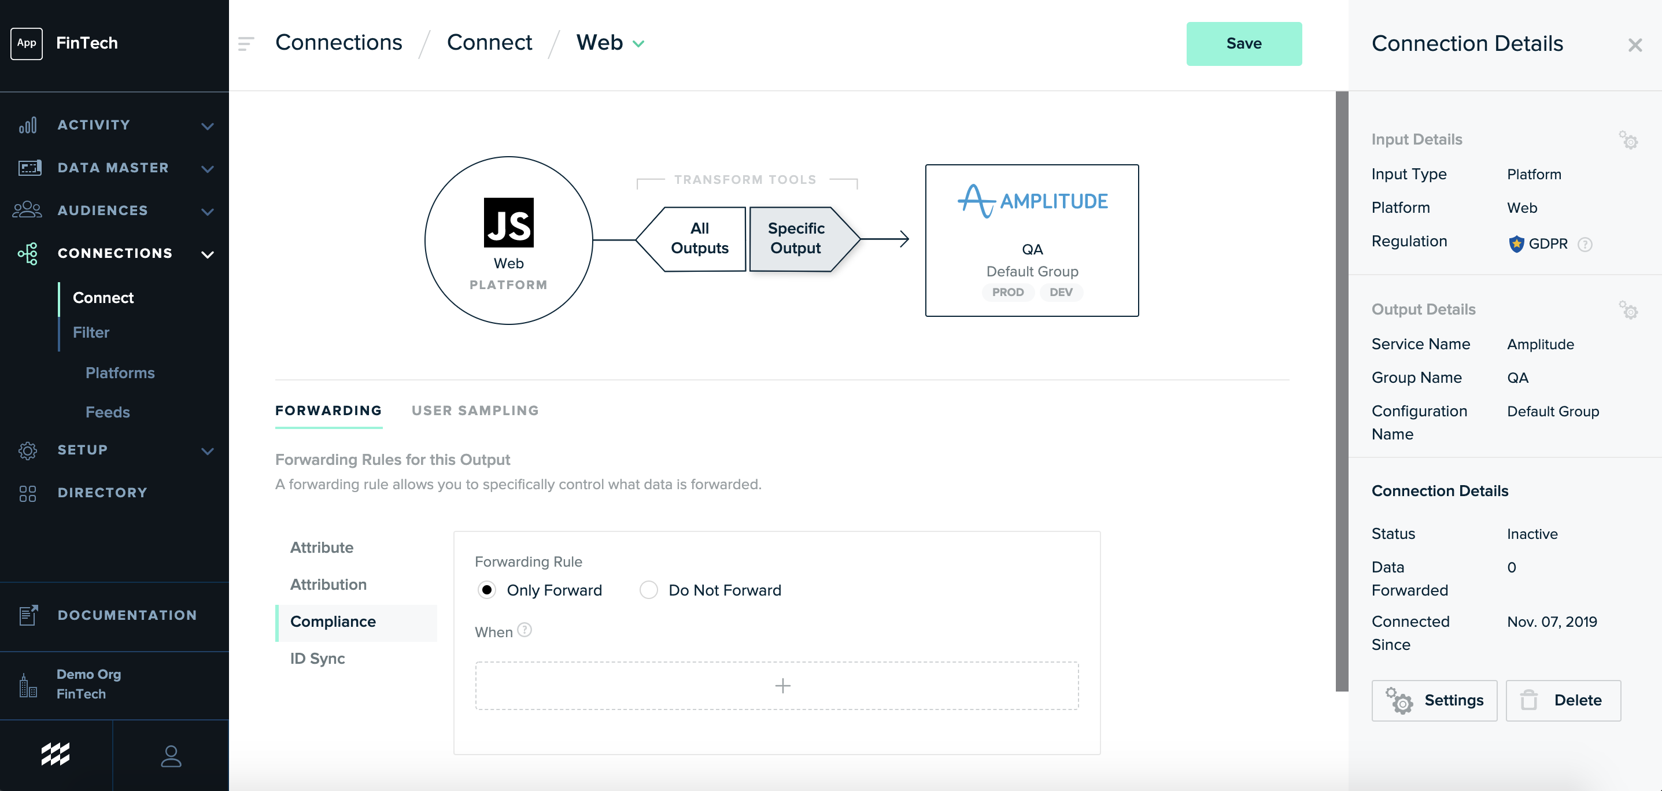This screenshot has width=1662, height=791.
Task: Click the GDPR shield icon
Action: click(1516, 244)
